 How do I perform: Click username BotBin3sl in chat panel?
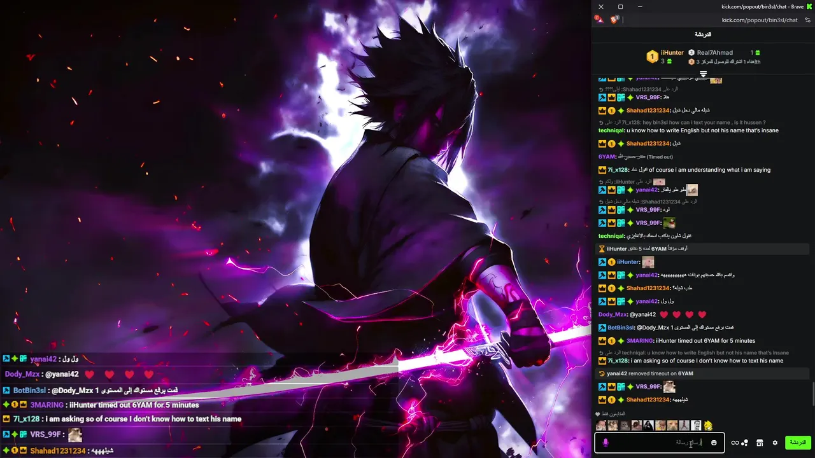[621, 328]
